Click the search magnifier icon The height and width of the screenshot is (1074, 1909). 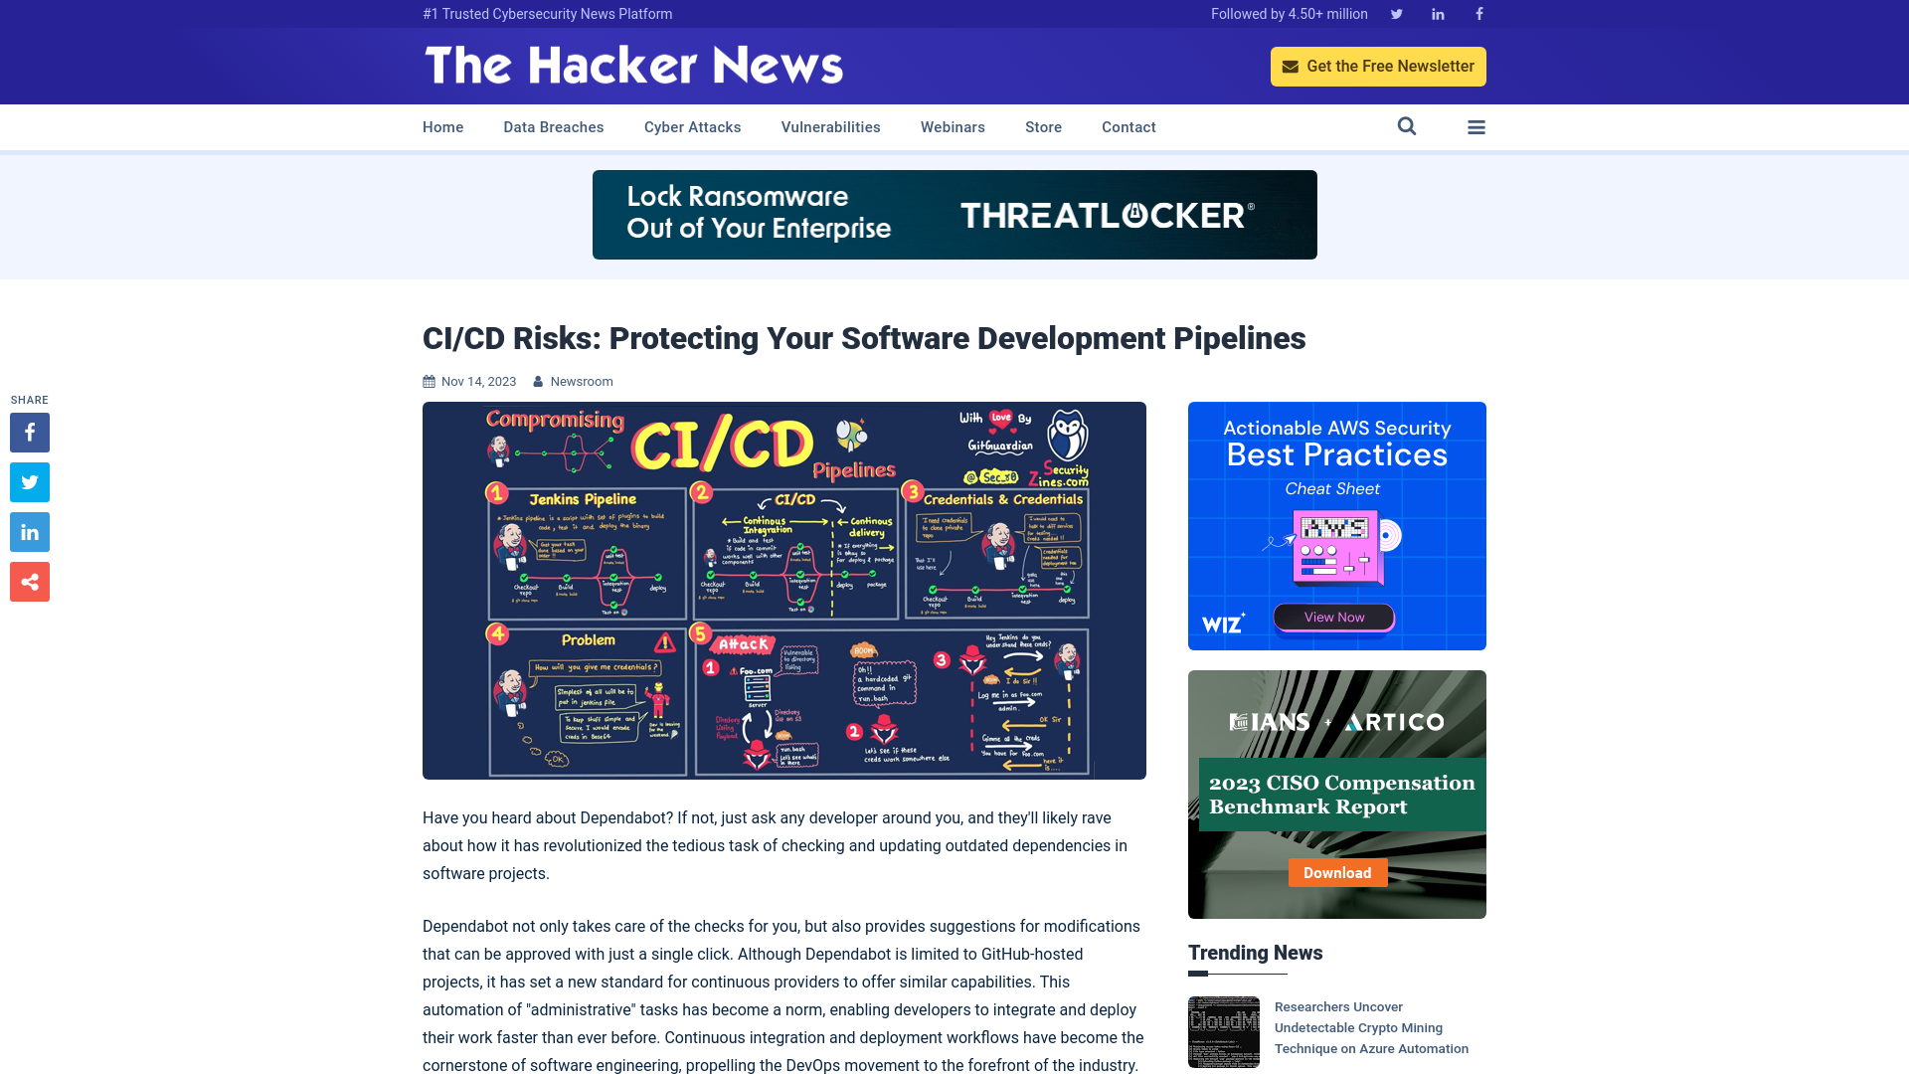pos(1406,126)
